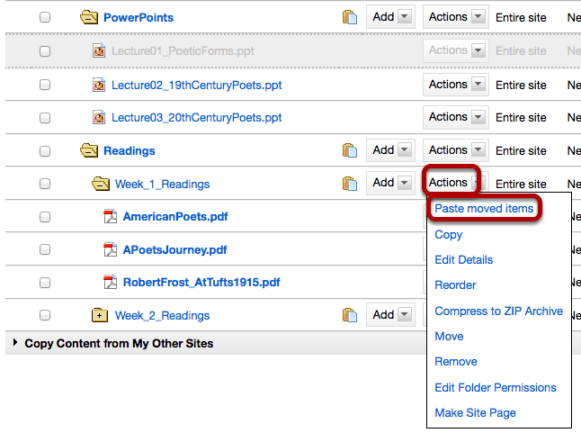This screenshot has height=433, width=581.
Task: Open Actions dropdown for Lecture01_PoeticForms.ppt
Action: click(456, 50)
